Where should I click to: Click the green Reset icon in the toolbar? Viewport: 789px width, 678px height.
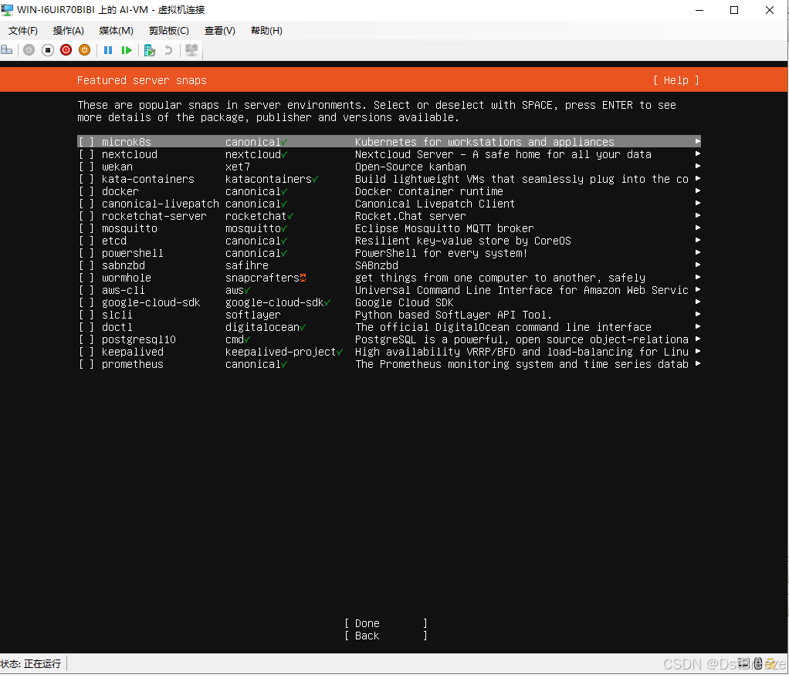pos(127,50)
